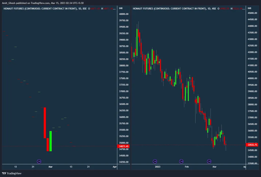Click the TradingView logo in bottom left corner
Viewport: 261px width, 177px height.
(x=11, y=173)
